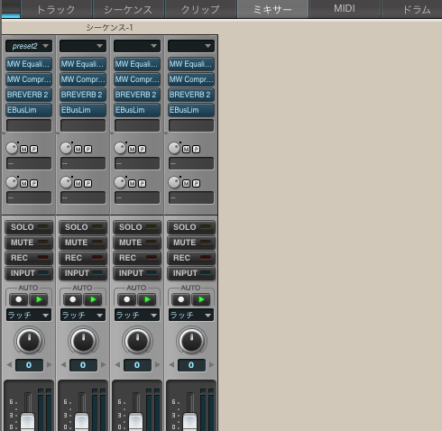
Task: Switch to the トラック tab
Action: [x=56, y=9]
